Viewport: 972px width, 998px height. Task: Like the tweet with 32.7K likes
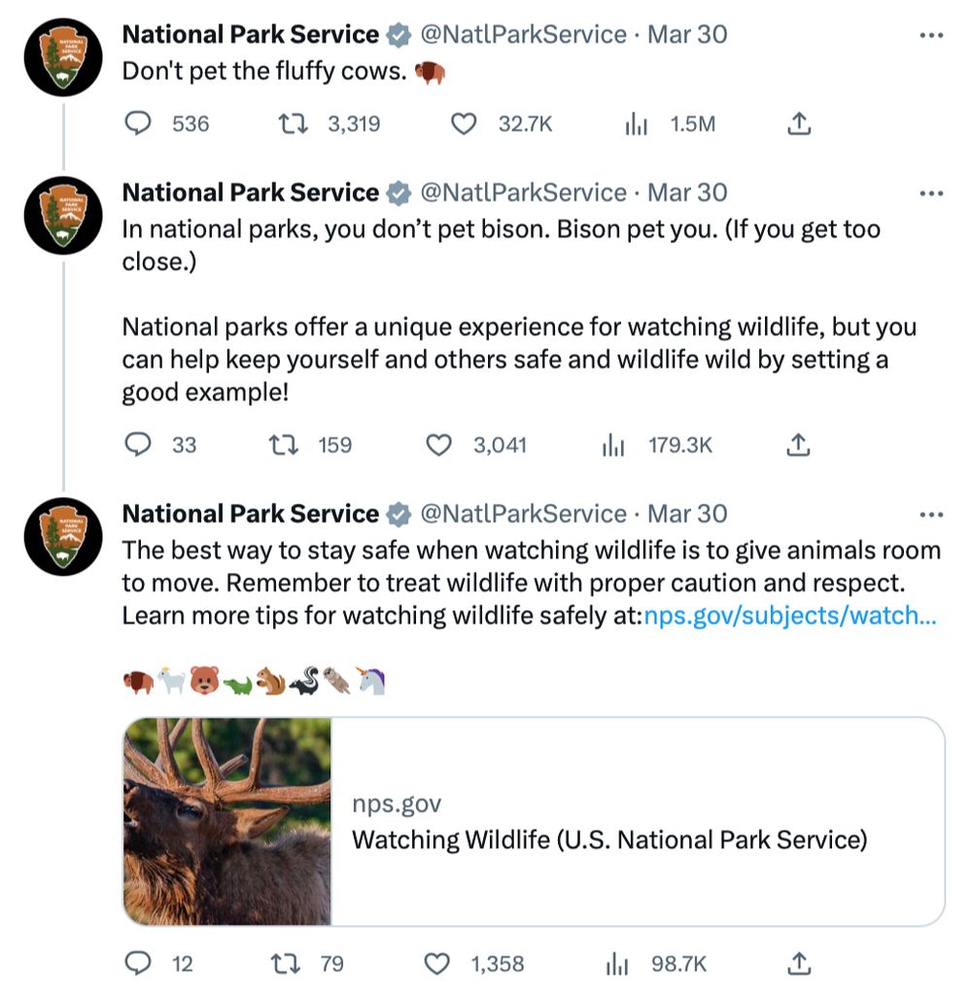click(x=465, y=124)
